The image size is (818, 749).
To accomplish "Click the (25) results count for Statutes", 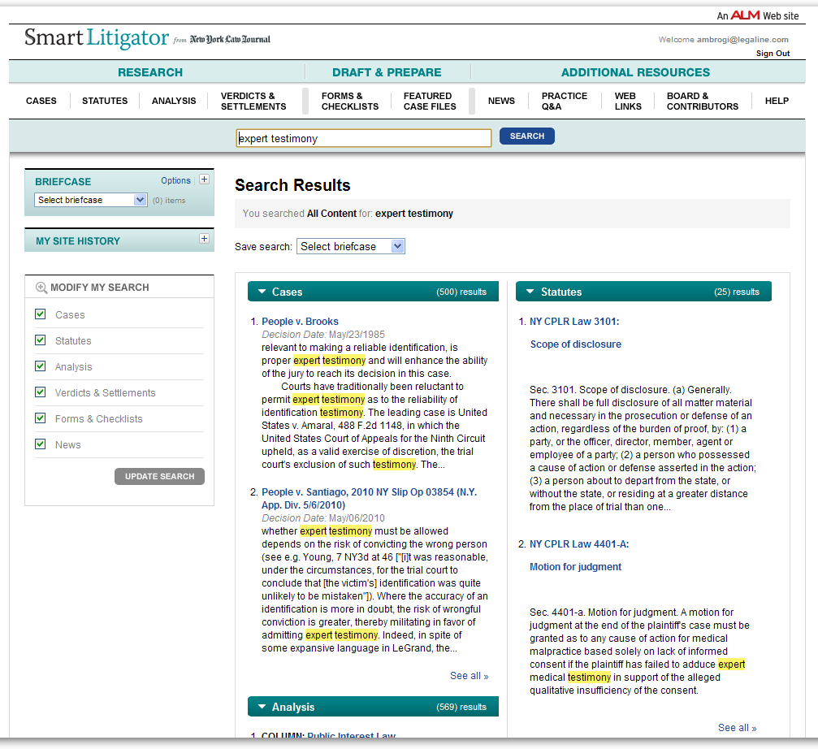I will click(737, 292).
